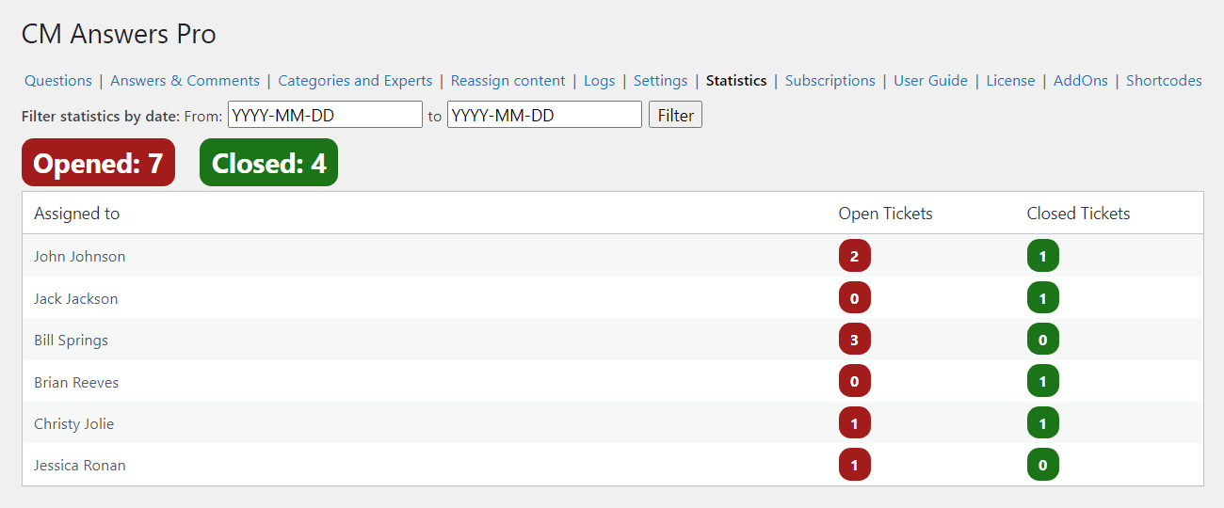Click Jack Jackson's open tickets badge
Image resolution: width=1224 pixels, height=508 pixels.
pos(854,298)
